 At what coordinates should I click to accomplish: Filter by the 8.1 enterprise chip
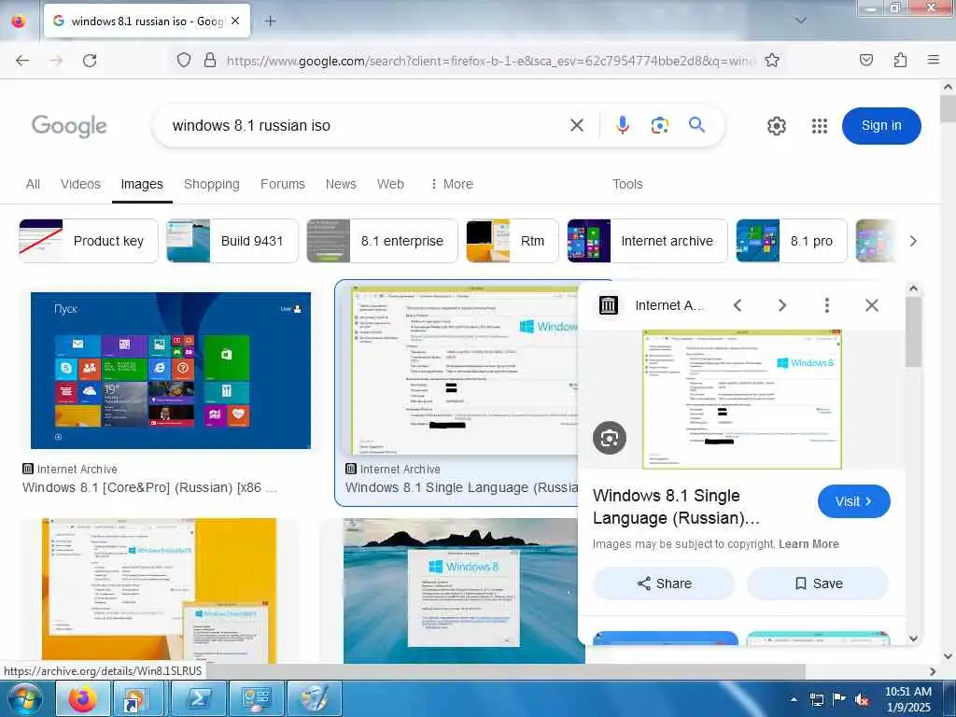click(x=382, y=241)
